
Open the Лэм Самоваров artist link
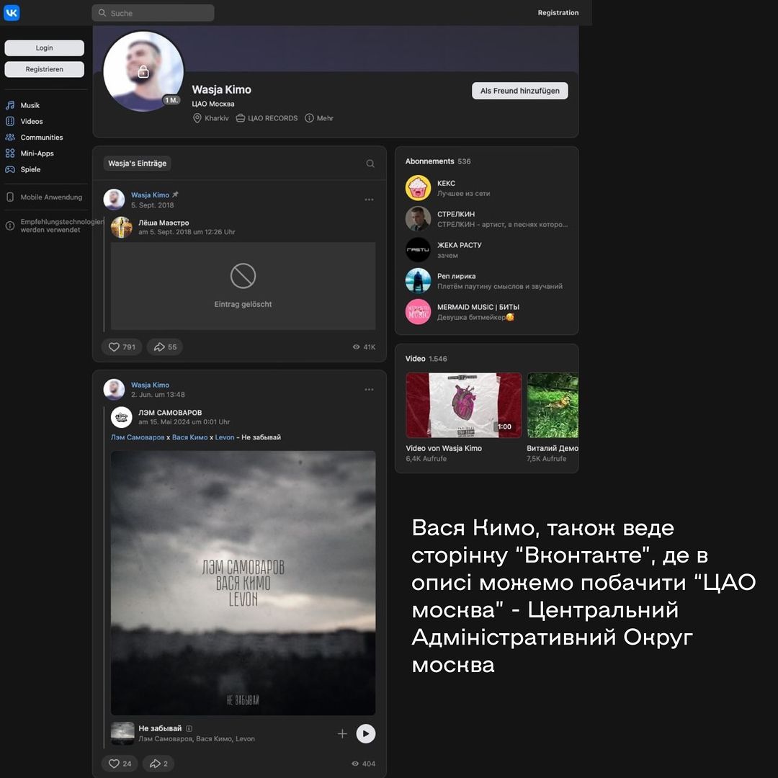tap(137, 437)
